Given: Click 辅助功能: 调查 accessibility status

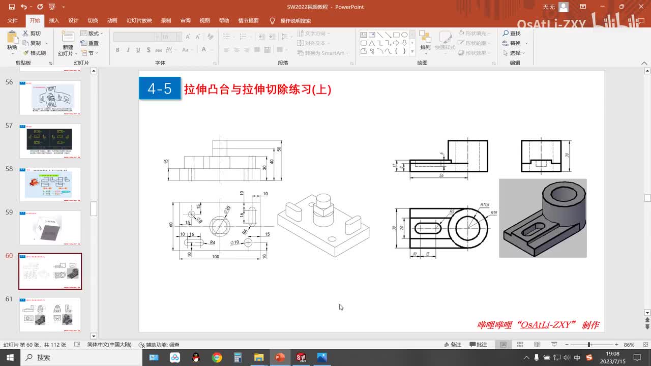Looking at the screenshot, I should pyautogui.click(x=159, y=345).
